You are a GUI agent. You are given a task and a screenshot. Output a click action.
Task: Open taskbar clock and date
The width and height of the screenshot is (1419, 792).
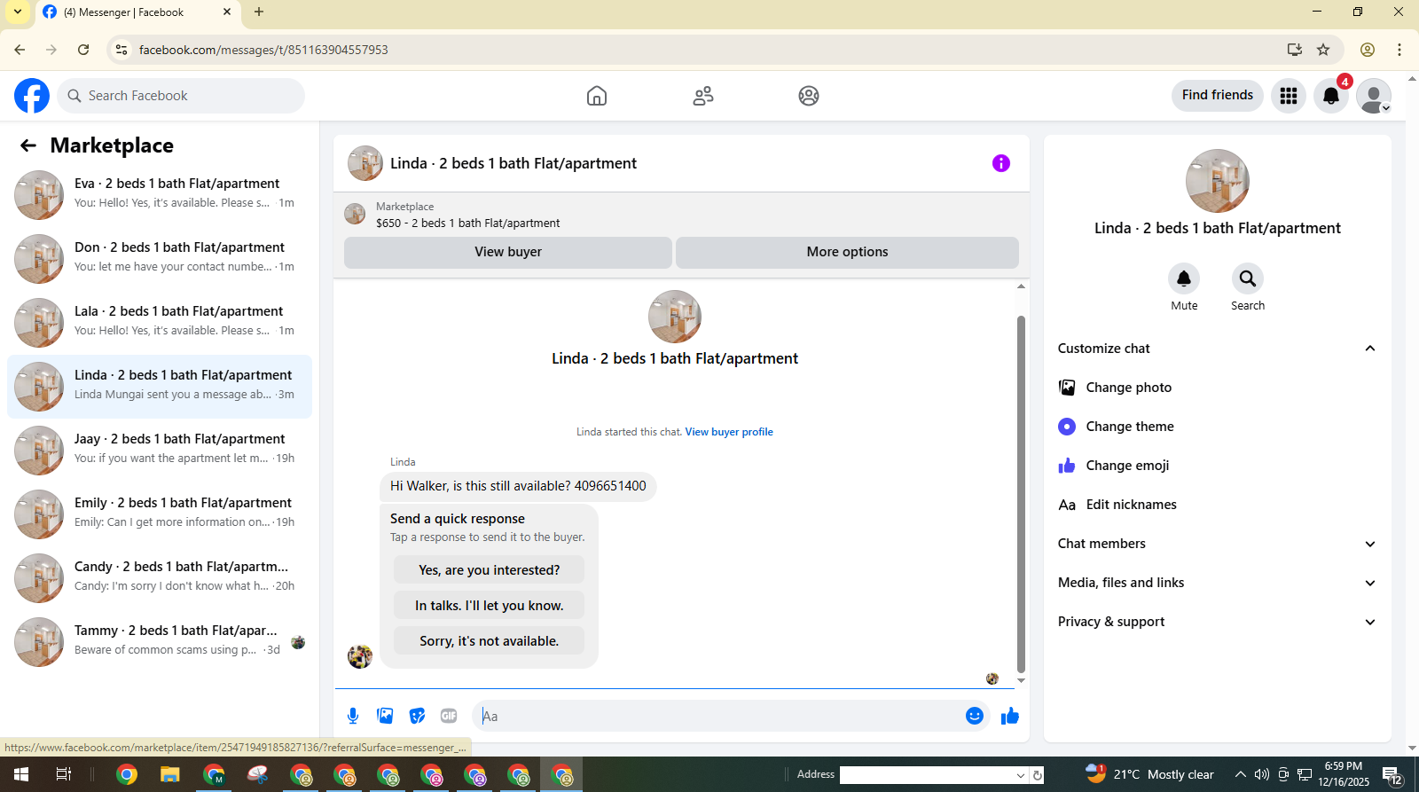(x=1344, y=774)
